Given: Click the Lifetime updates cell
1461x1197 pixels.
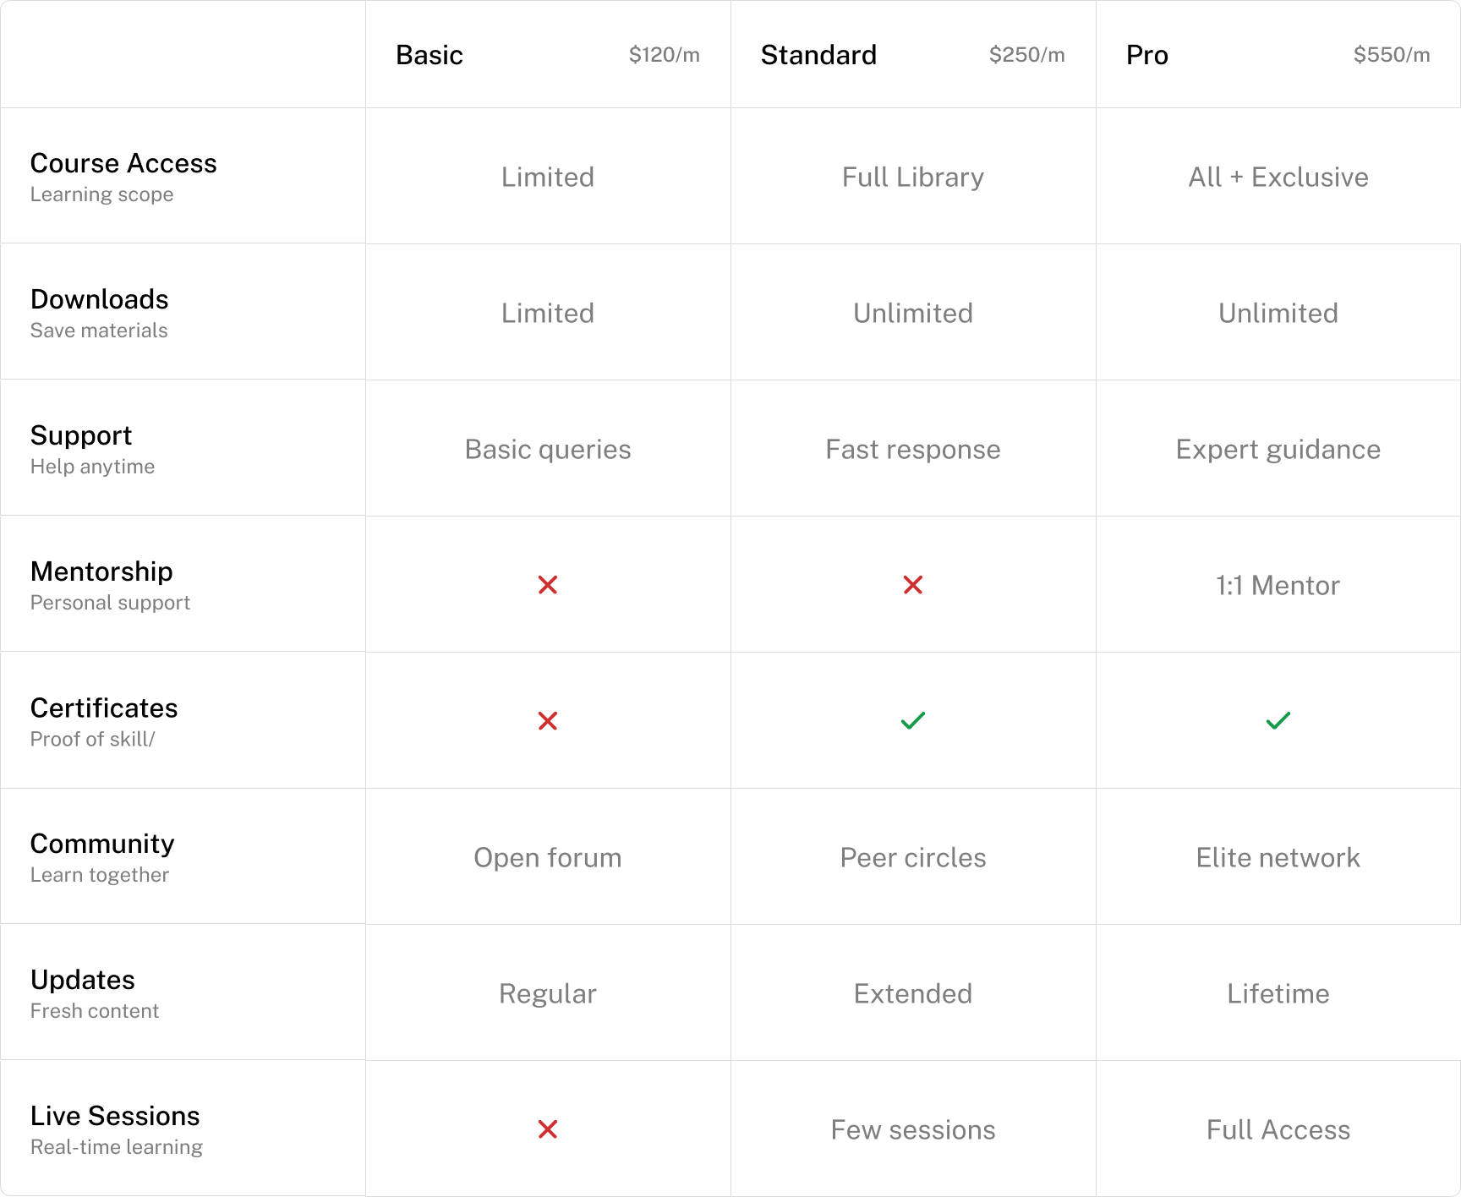Looking at the screenshot, I should pos(1278,993).
